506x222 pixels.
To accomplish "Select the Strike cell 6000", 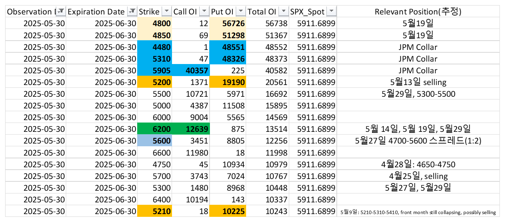I will 155,117.
